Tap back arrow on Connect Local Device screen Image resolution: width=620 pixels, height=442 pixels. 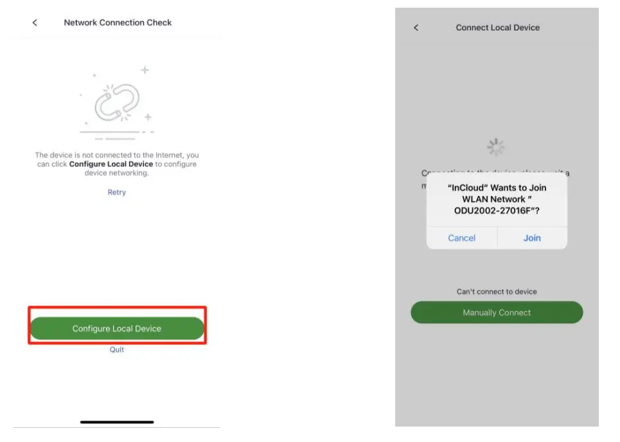coord(416,28)
